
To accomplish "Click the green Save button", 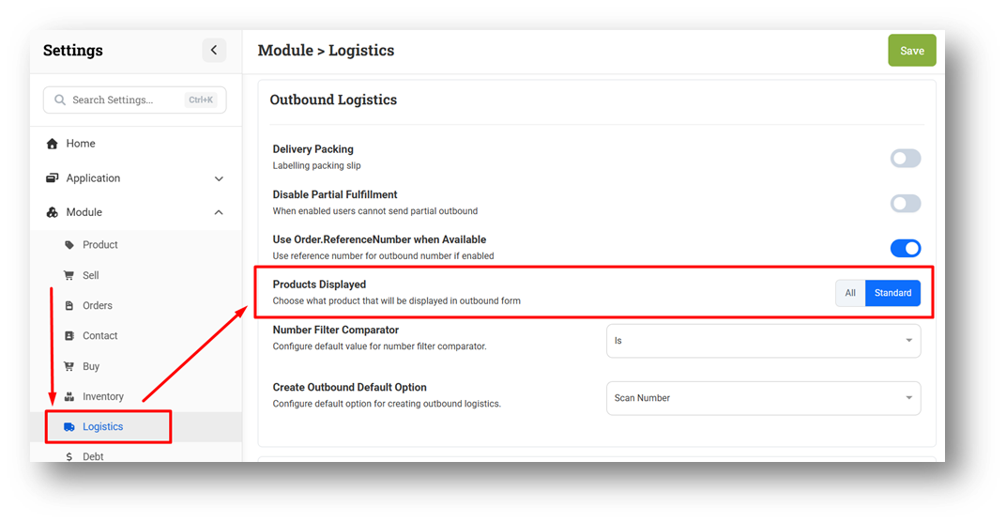I will tap(911, 51).
